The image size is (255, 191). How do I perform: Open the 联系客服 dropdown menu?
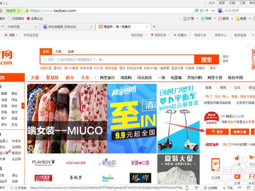(x=240, y=35)
